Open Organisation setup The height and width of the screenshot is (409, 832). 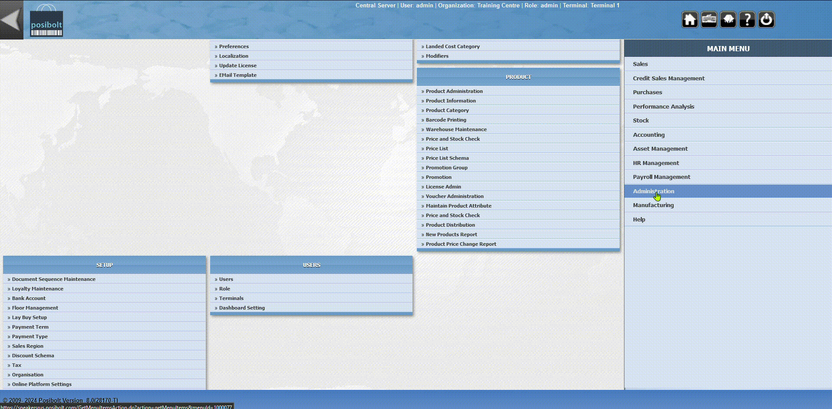[x=27, y=375]
